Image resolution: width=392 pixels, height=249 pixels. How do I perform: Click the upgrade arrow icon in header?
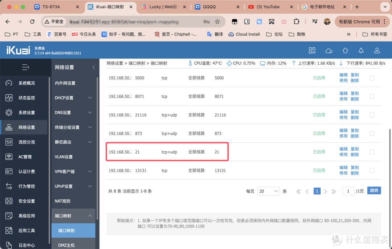[x=345, y=50]
